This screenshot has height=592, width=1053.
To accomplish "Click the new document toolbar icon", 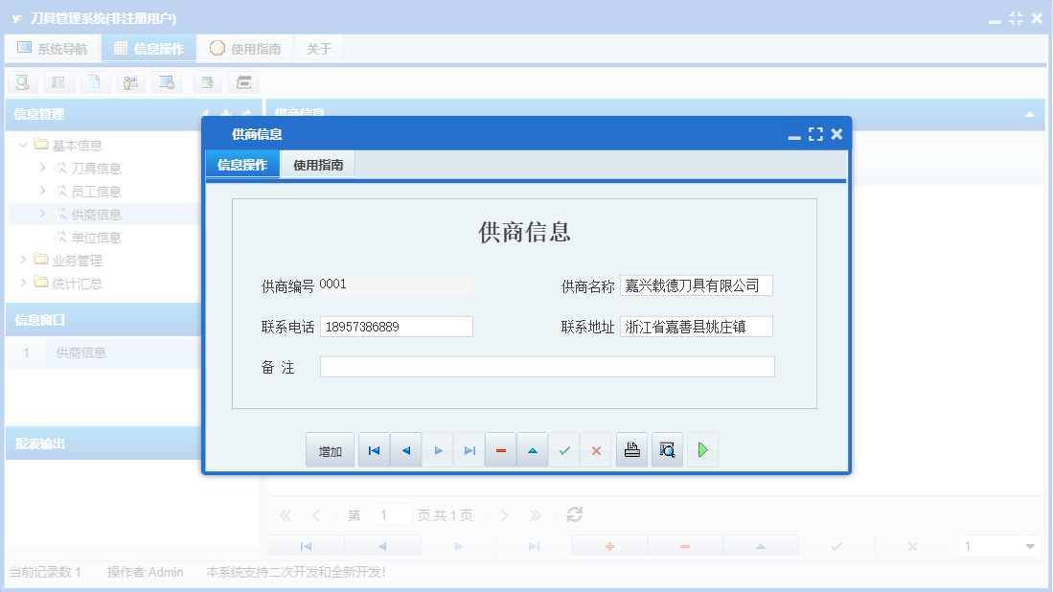I will click(x=95, y=82).
